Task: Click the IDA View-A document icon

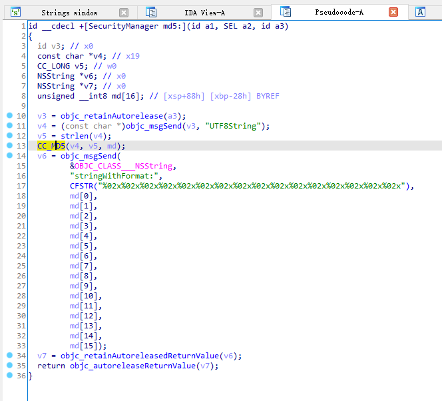Action: (151, 13)
